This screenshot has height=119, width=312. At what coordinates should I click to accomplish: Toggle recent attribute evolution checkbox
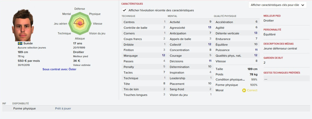[125, 10]
